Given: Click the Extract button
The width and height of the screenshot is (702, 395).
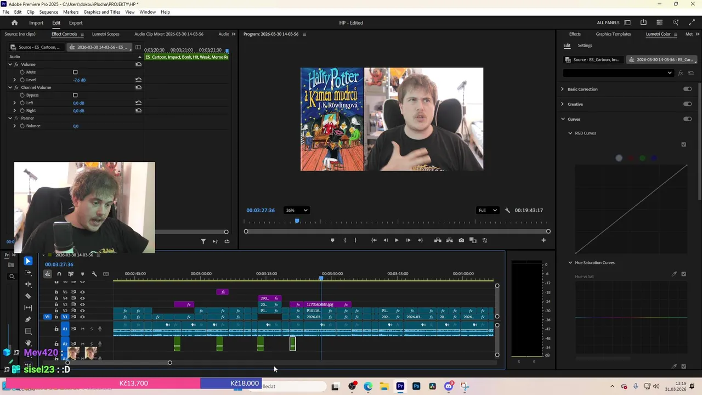Looking at the screenshot, I should click(449, 240).
